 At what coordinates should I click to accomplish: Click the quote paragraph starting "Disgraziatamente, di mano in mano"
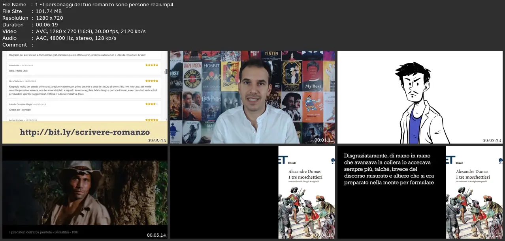[389, 169]
